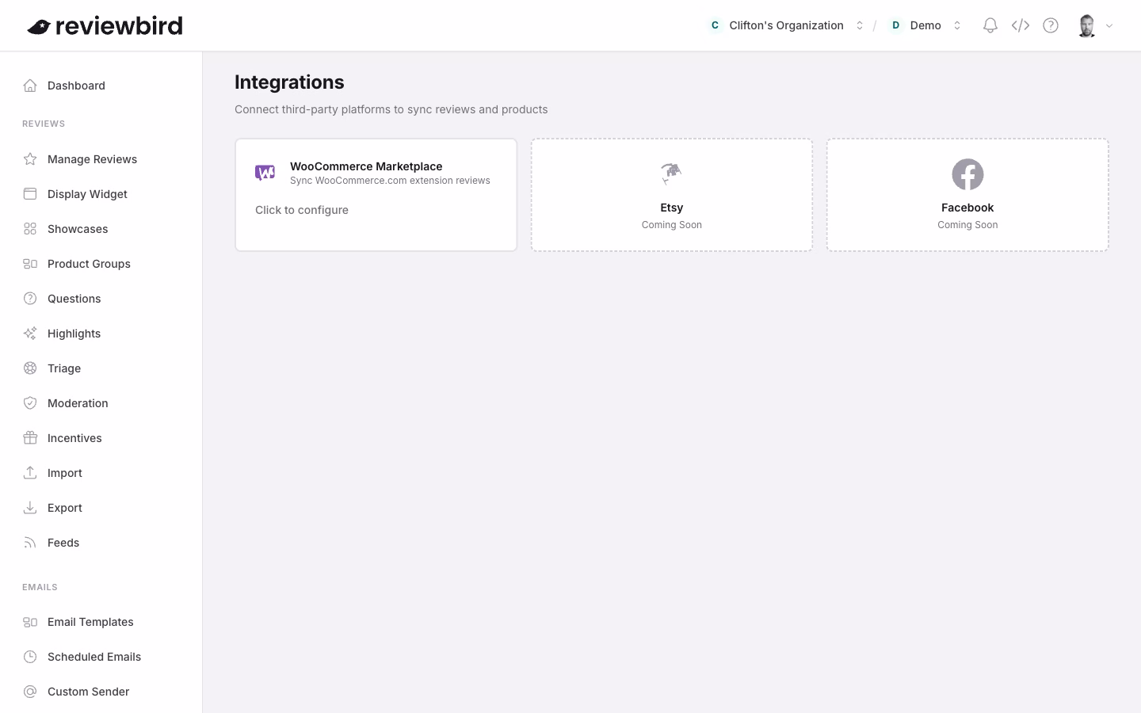Click the Facebook logo icon
Viewport: 1141px width, 713px height.
pos(967,174)
